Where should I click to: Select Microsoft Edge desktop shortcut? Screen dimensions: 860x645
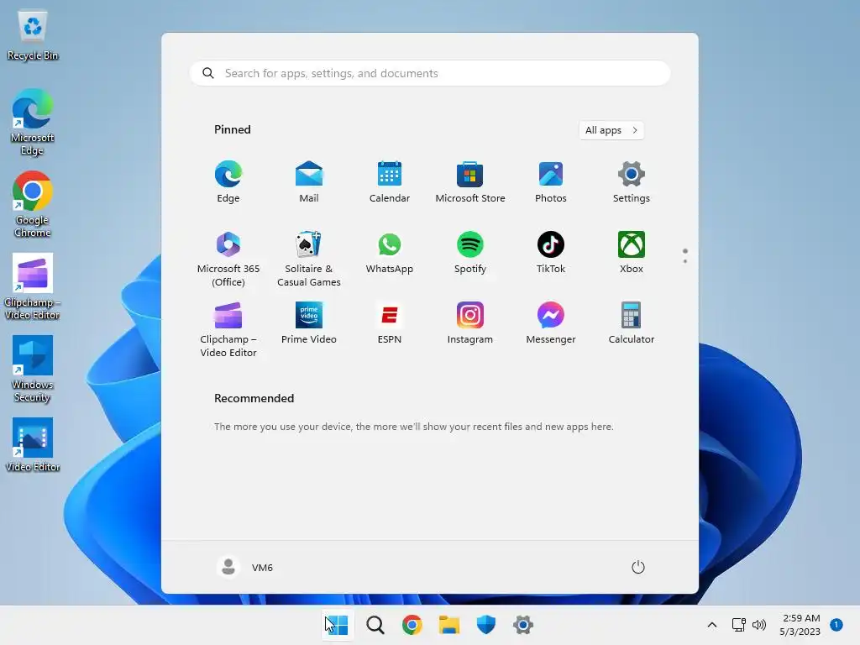pyautogui.click(x=33, y=122)
